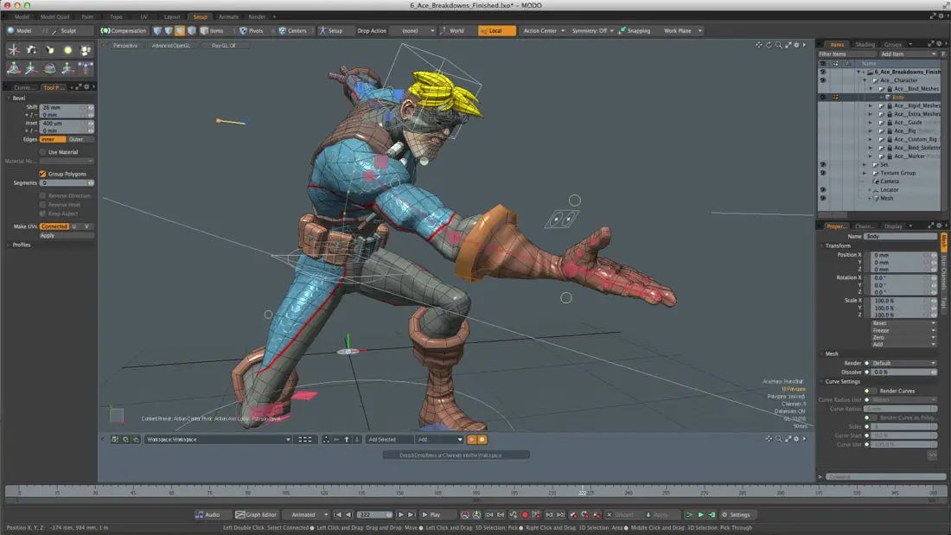Open the Graph Editor
The image size is (951, 535).
pos(256,514)
